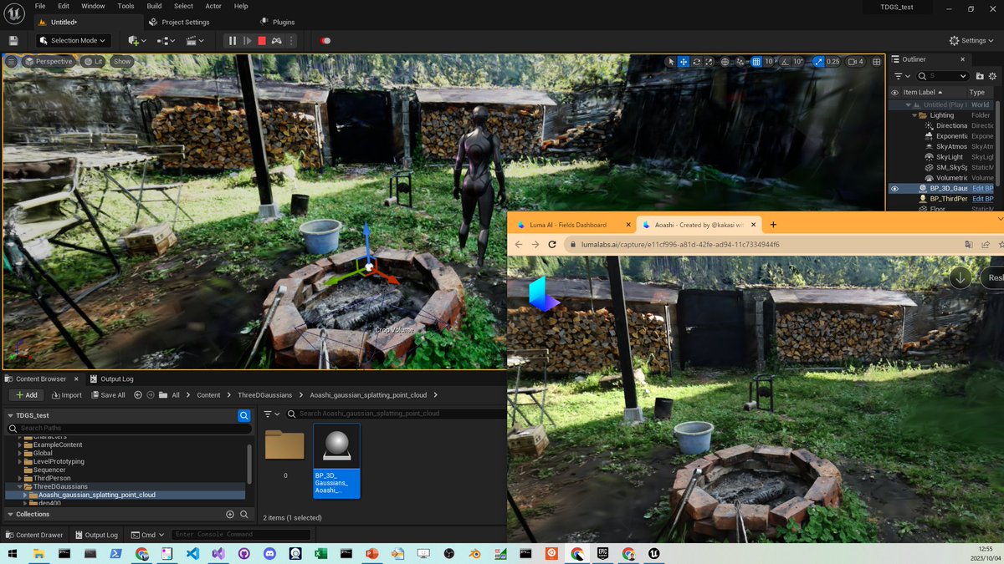Adjust camera speed setting showing 4
Screen dimensions: 1004x564
pyautogui.click(x=855, y=61)
